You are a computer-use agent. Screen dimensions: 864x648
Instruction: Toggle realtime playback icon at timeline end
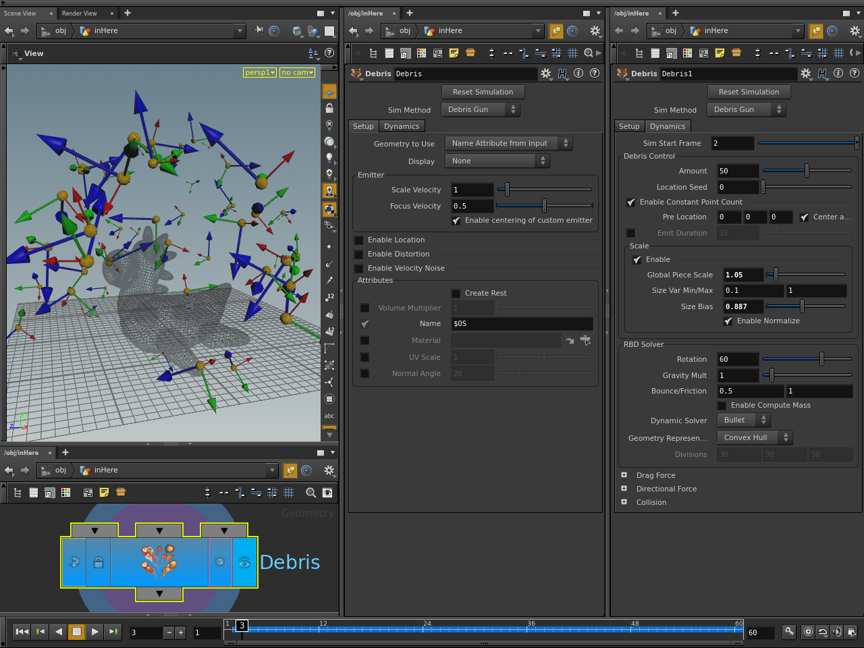tap(808, 632)
